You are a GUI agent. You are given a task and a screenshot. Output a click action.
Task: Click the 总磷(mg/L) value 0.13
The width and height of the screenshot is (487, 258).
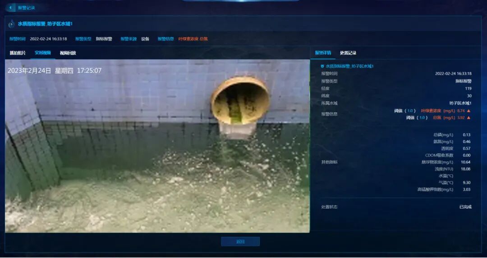(x=467, y=135)
